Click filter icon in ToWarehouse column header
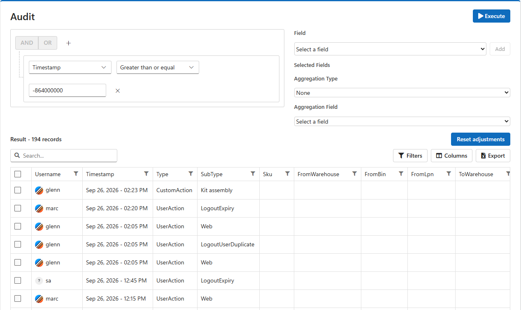 pos(508,174)
